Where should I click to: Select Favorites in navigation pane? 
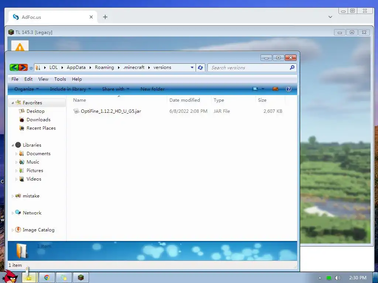tap(32, 103)
